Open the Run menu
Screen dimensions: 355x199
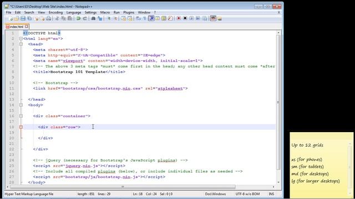click(116, 12)
